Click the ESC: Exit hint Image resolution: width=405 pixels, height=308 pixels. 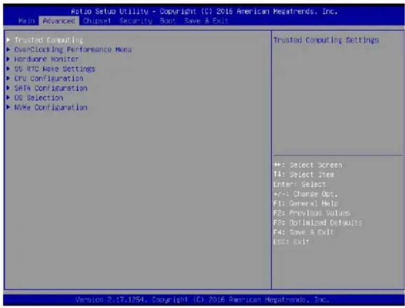292,242
